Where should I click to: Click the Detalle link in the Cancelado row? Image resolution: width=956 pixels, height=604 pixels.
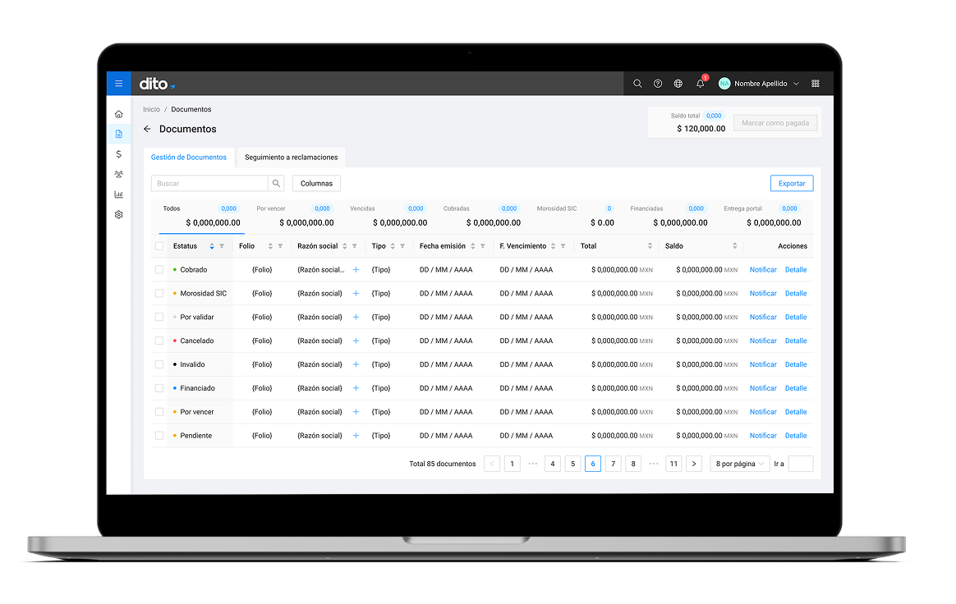(x=795, y=341)
